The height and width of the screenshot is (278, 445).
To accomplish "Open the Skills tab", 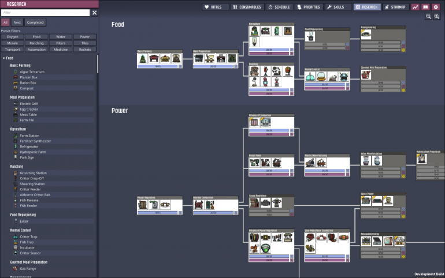I will [x=338, y=7].
